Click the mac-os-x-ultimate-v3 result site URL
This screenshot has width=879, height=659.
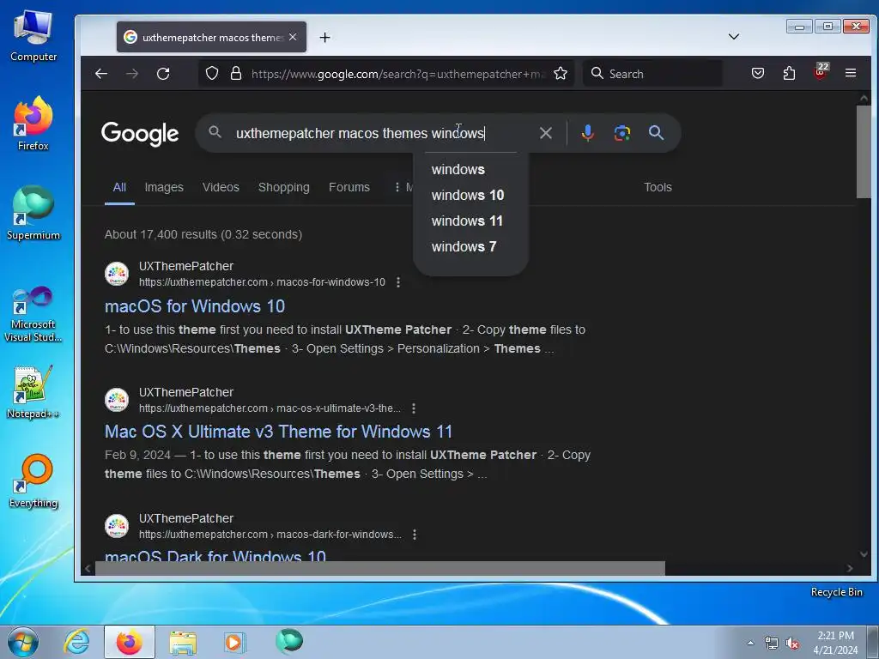pyautogui.click(x=270, y=408)
